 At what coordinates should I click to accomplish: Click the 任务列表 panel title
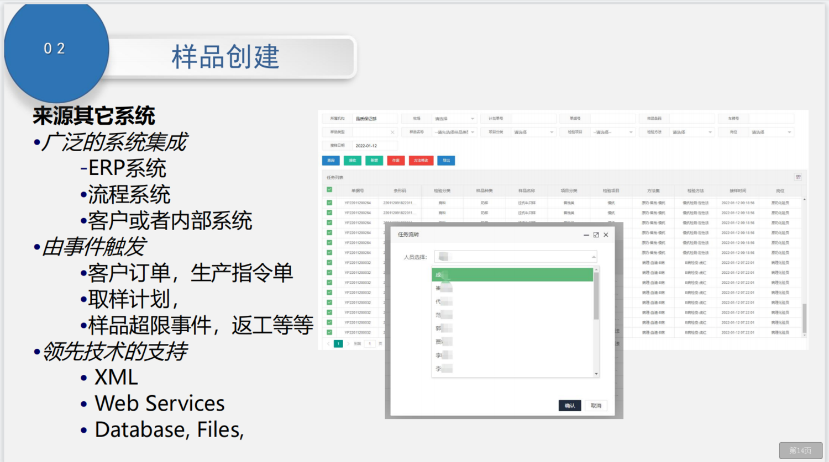pyautogui.click(x=335, y=177)
